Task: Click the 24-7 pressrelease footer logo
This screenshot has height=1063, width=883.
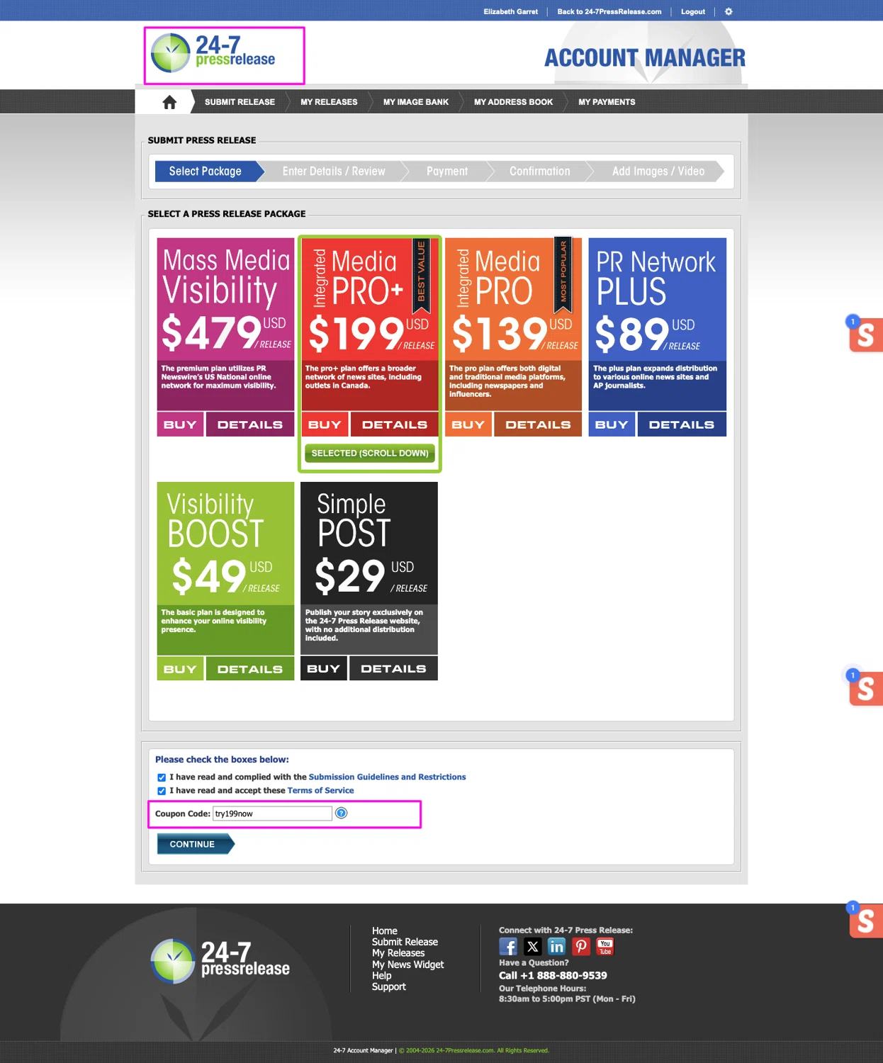Action: click(x=221, y=961)
